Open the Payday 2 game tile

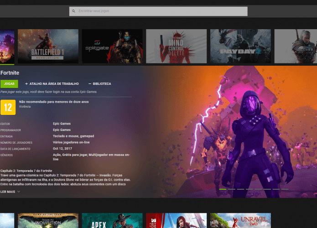point(240,47)
